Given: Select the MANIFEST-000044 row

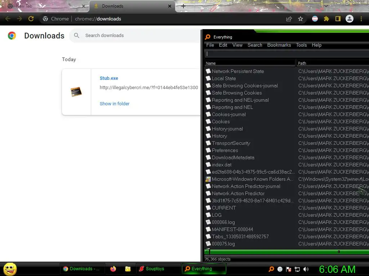Looking at the screenshot, I should click(x=286, y=229).
